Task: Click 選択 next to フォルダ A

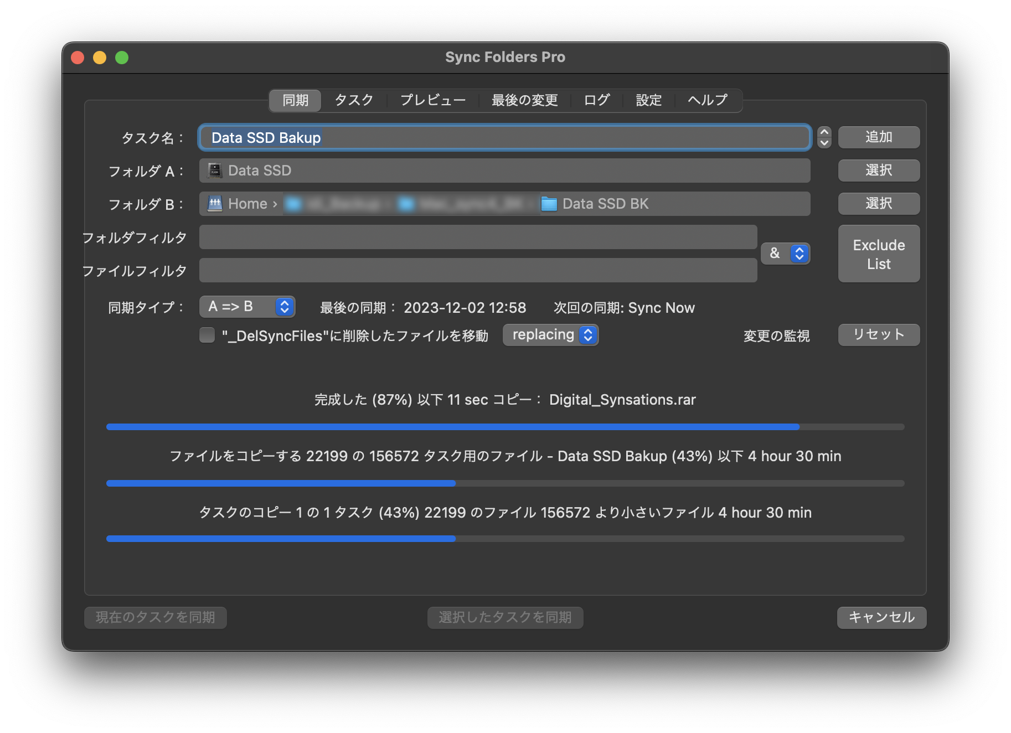Action: click(878, 170)
